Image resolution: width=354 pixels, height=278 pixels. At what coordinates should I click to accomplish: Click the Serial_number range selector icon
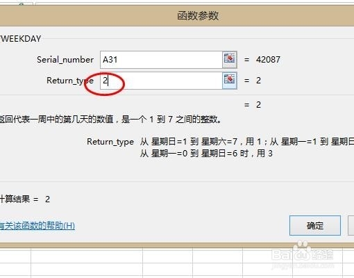[230, 60]
